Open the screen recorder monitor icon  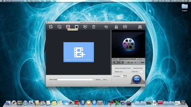[x=85, y=27]
